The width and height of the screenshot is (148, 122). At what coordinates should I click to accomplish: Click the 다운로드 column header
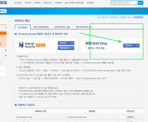tap(131, 111)
